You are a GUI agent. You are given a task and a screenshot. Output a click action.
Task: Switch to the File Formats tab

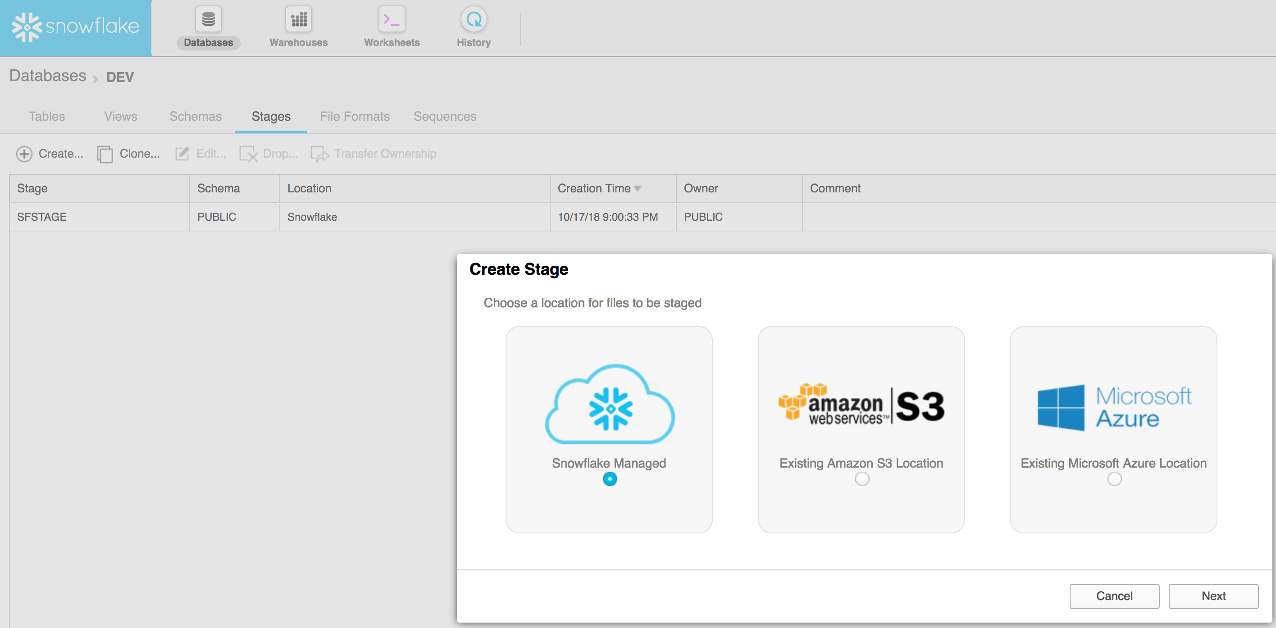pos(355,116)
